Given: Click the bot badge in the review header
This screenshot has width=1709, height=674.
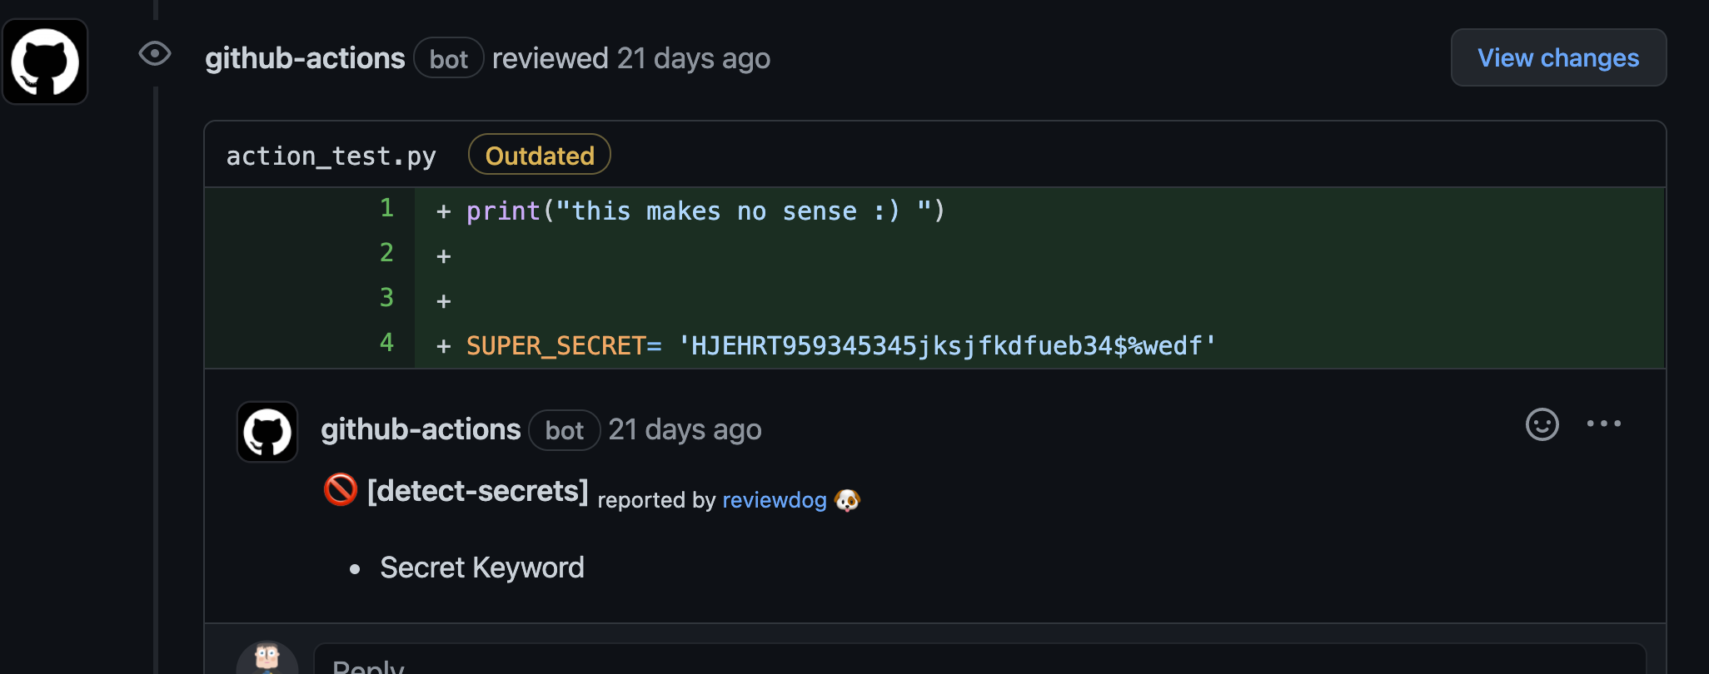Looking at the screenshot, I should click(448, 59).
